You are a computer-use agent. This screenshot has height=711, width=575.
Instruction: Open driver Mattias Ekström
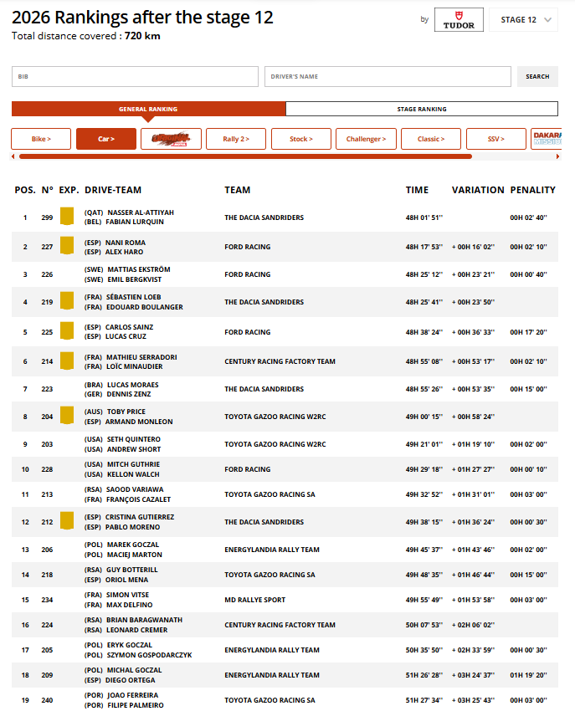coord(139,269)
